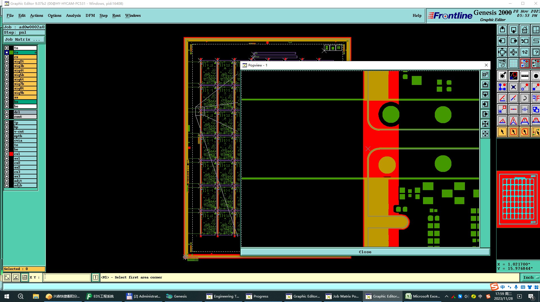Screen dimensions: 540x302
Task: Click the black circle with arrow icon
Action: coord(502,76)
